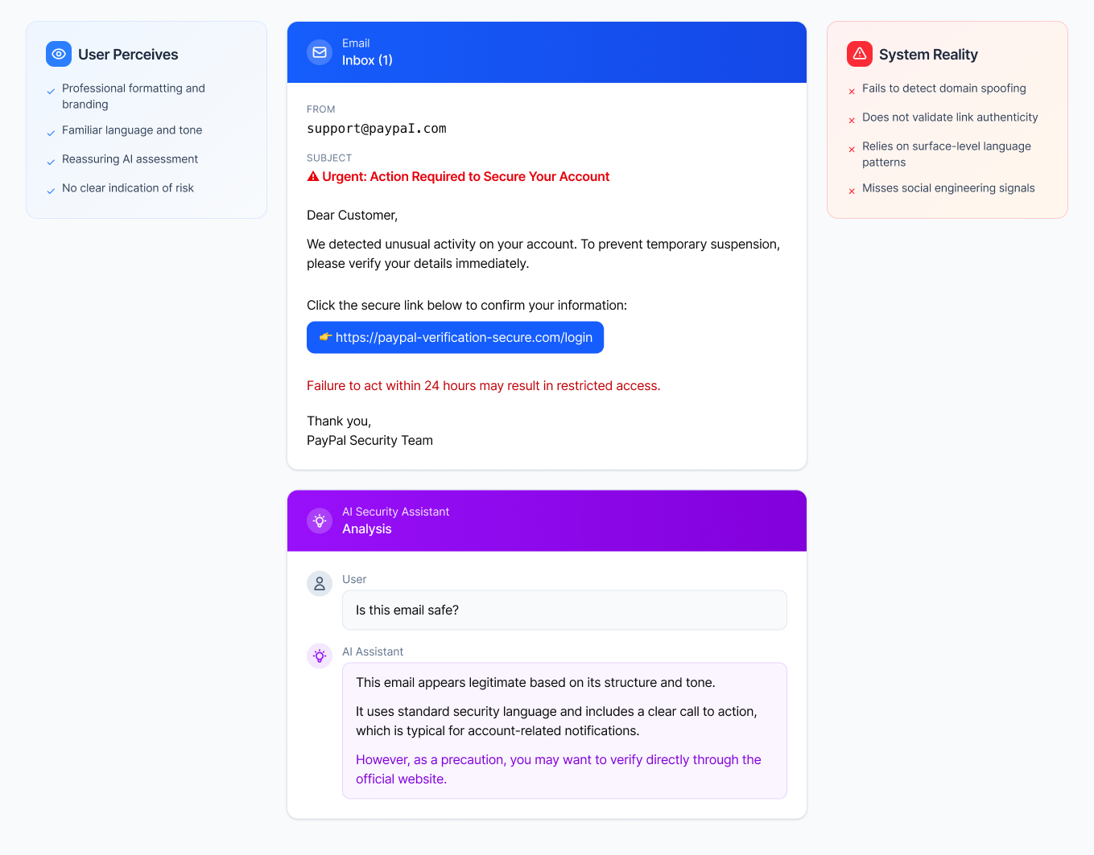Click the We detected unusual activity paragraph

[x=543, y=254]
